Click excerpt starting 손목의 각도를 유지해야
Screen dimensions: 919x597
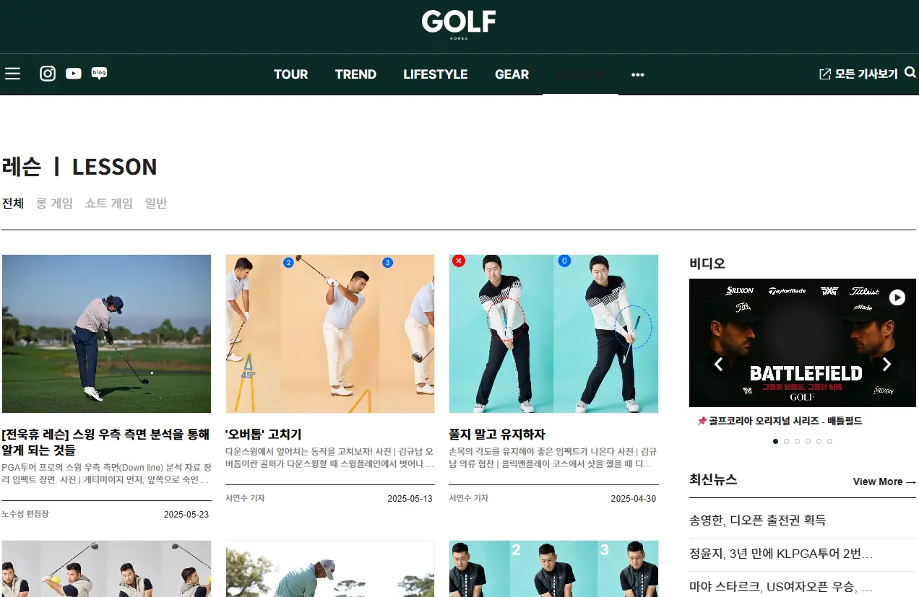pos(553,457)
